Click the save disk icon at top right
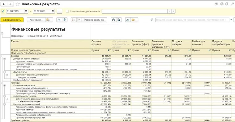The height and width of the screenshot is (122, 235). (x=216, y=4)
